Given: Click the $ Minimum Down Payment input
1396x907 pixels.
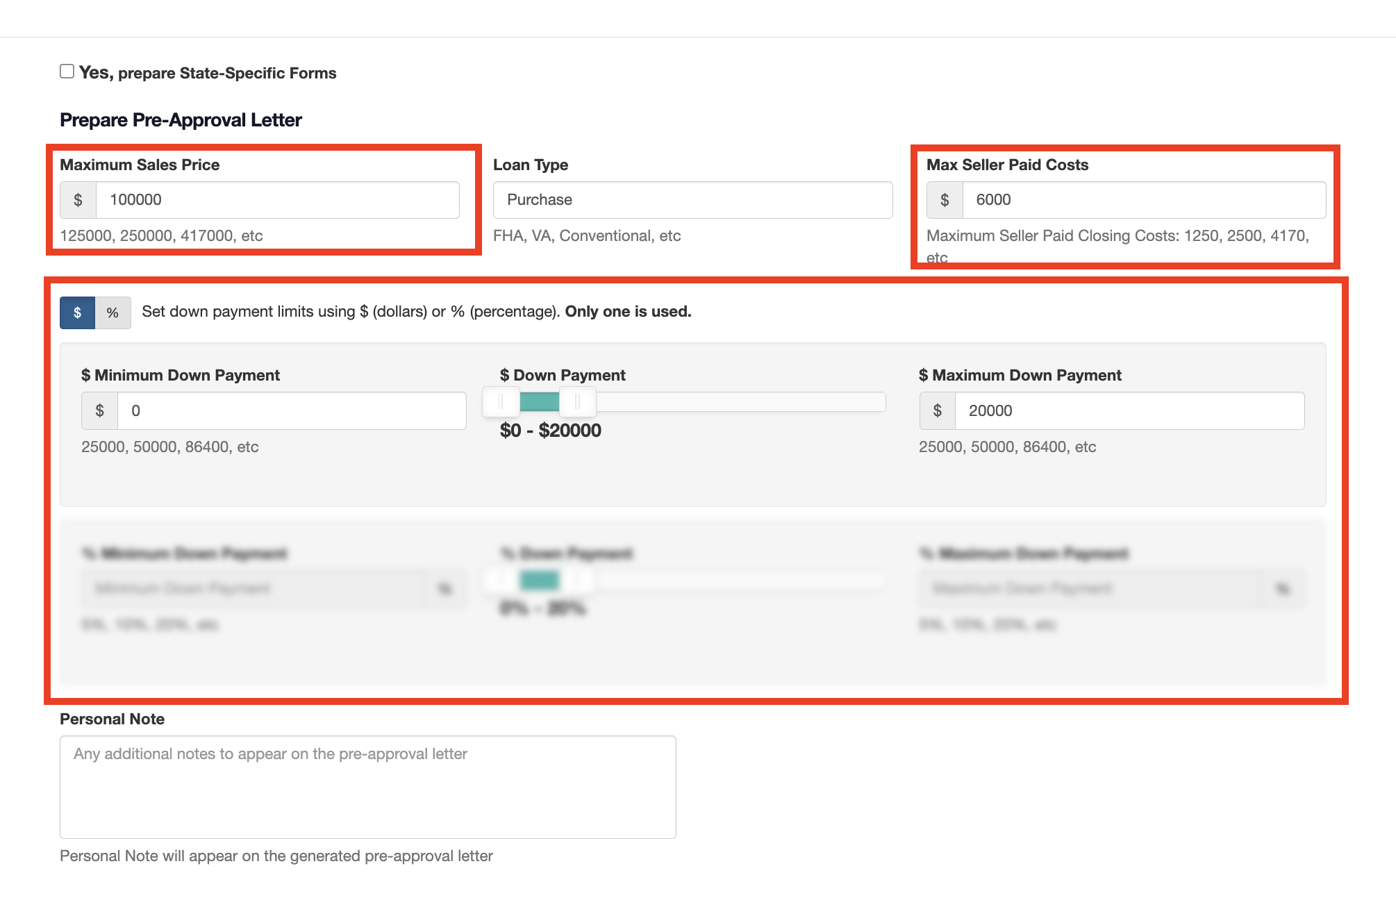Looking at the screenshot, I should pyautogui.click(x=291, y=410).
